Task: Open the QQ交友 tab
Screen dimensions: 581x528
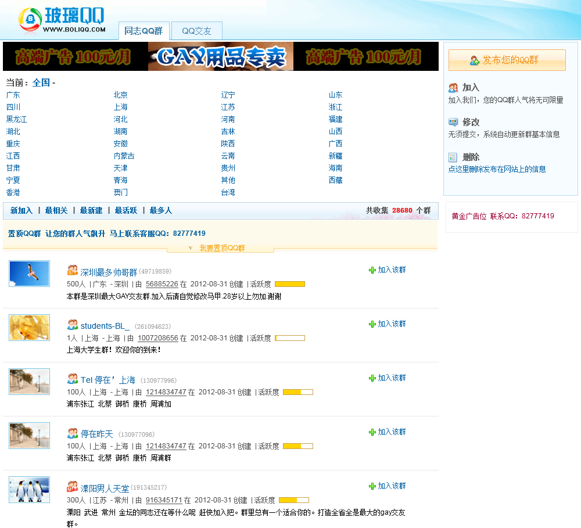Action: click(197, 31)
